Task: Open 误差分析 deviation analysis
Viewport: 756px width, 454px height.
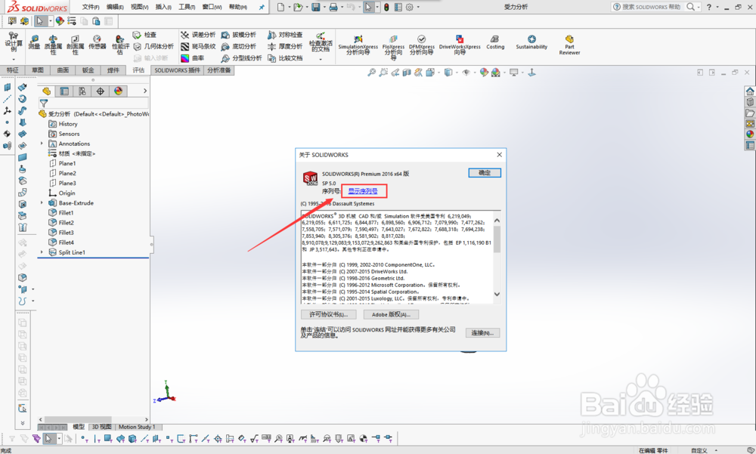Action: 198,35
